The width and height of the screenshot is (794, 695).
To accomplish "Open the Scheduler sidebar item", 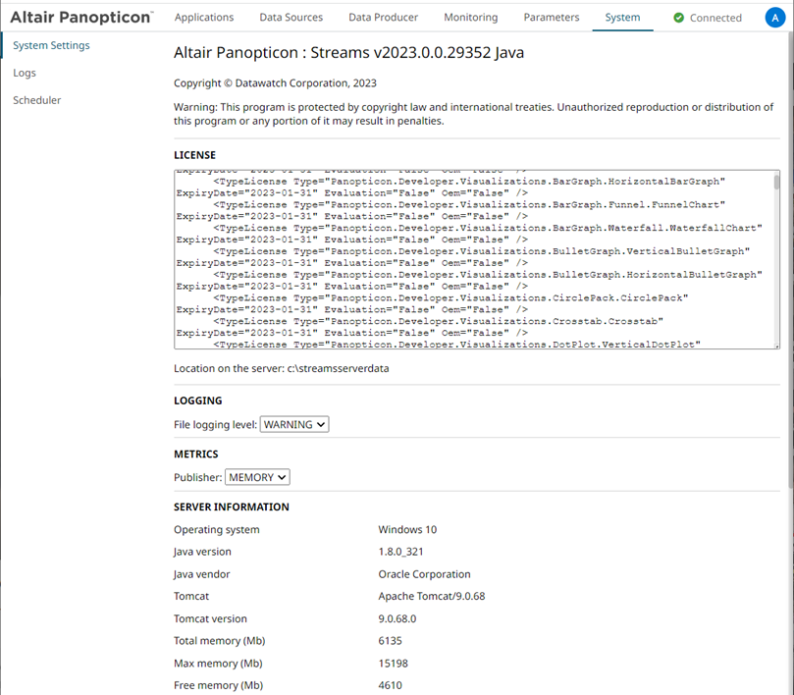I will point(37,100).
